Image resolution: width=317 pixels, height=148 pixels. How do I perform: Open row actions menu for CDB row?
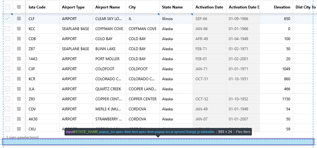tap(19, 39)
